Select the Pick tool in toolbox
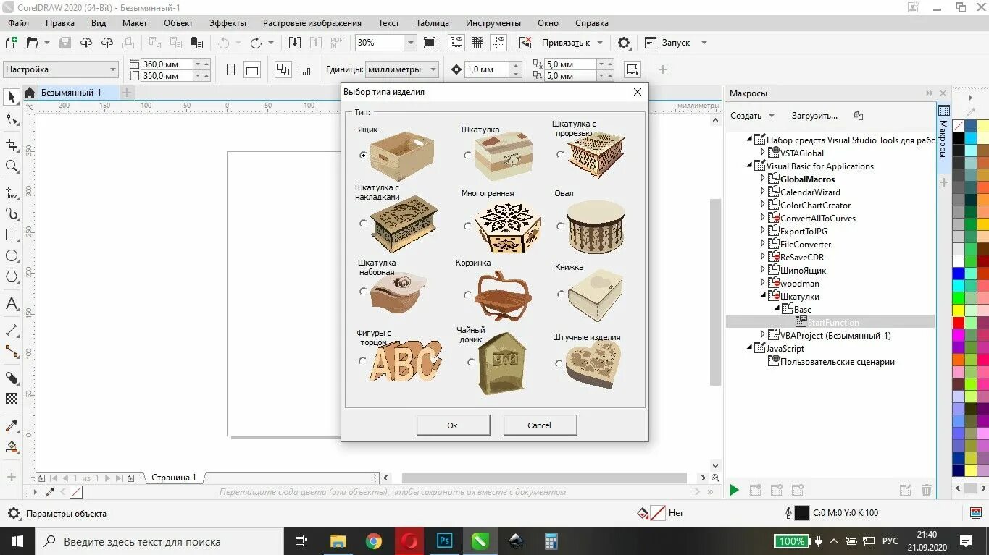Screen dimensions: 989x555 (12, 97)
